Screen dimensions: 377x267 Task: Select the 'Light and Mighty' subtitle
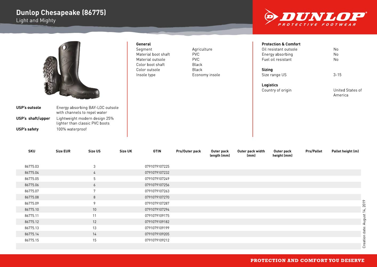(36, 21)
